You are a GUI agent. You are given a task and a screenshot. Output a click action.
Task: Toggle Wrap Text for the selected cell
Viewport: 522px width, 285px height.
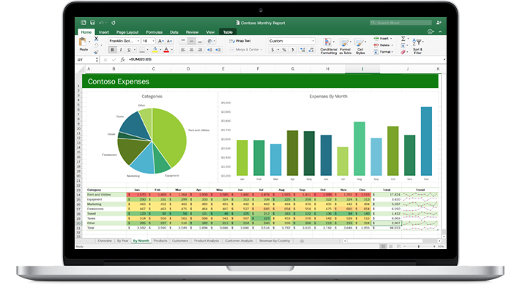click(x=240, y=41)
